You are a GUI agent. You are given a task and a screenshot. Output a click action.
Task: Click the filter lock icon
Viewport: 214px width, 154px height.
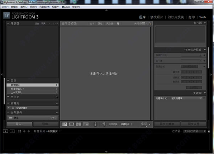click(150, 23)
